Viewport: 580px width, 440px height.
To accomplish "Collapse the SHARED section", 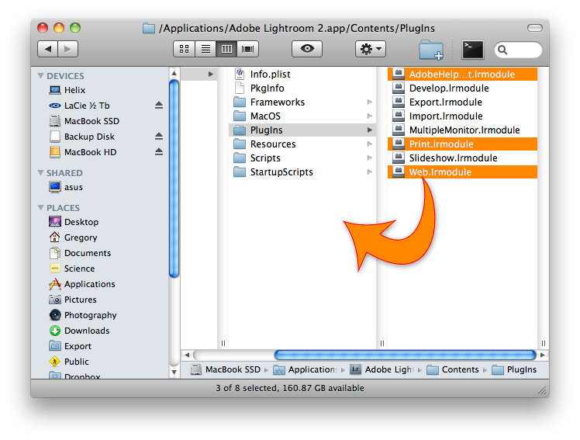I will (40, 173).
